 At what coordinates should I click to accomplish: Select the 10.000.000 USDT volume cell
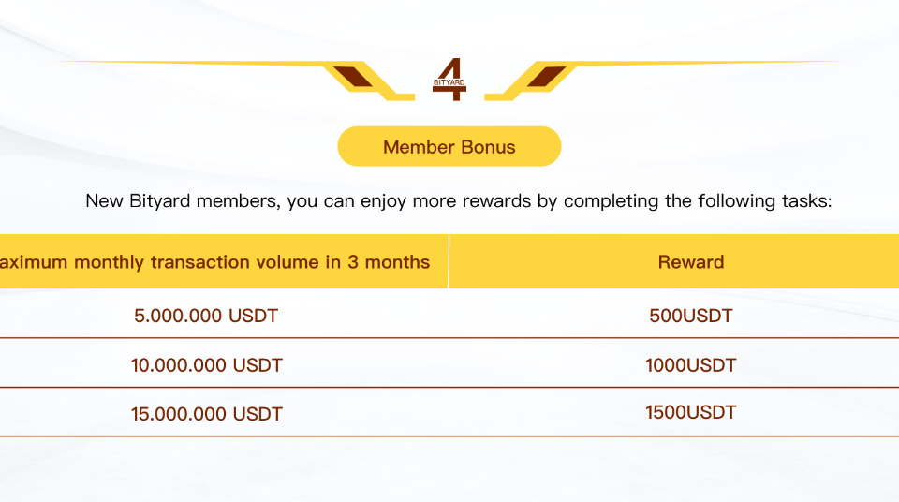[206, 365]
